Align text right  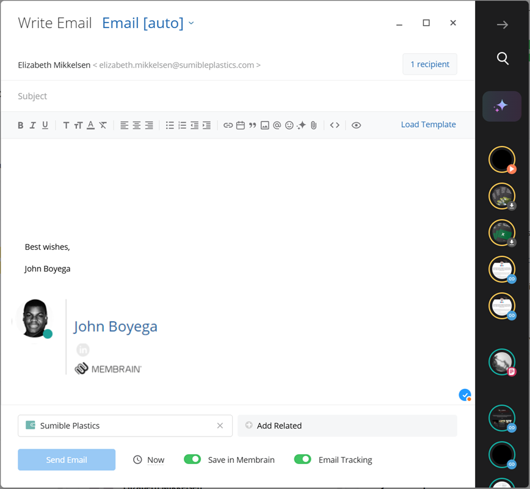[149, 125]
